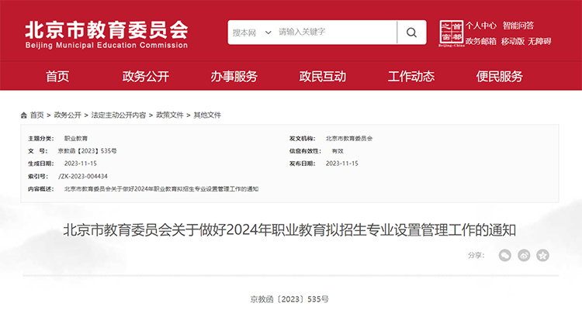Select the index number /ZK-2023-004434

point(83,177)
